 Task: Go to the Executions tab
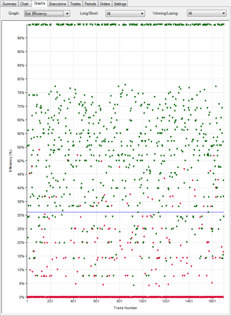coord(58,4)
